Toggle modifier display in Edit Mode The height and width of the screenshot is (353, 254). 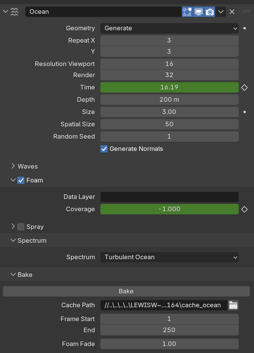pos(187,12)
